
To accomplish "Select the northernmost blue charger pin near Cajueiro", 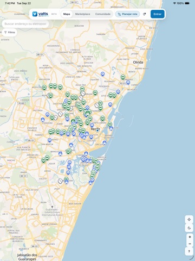I will 102,74.
